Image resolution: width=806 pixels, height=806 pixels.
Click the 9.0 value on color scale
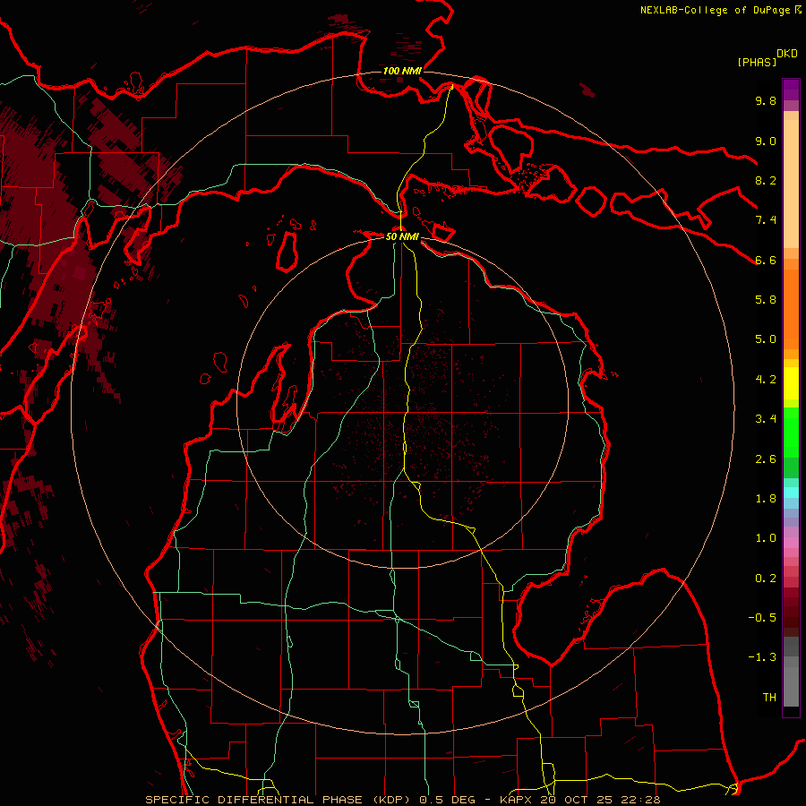766,141
